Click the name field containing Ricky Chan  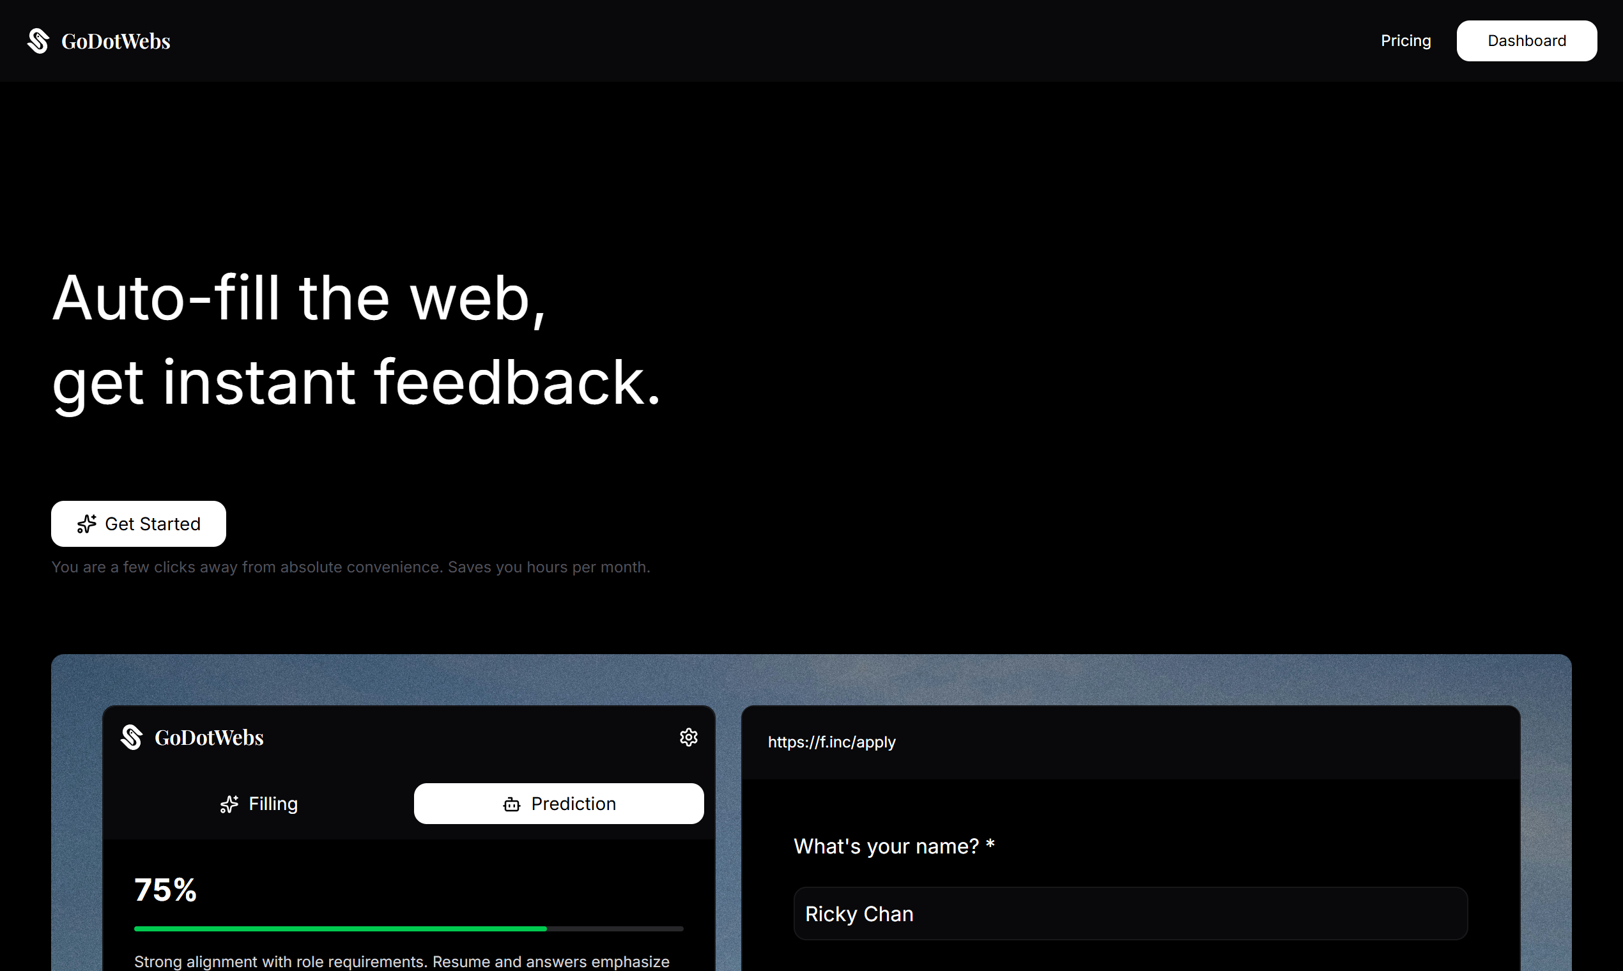[1130, 914]
